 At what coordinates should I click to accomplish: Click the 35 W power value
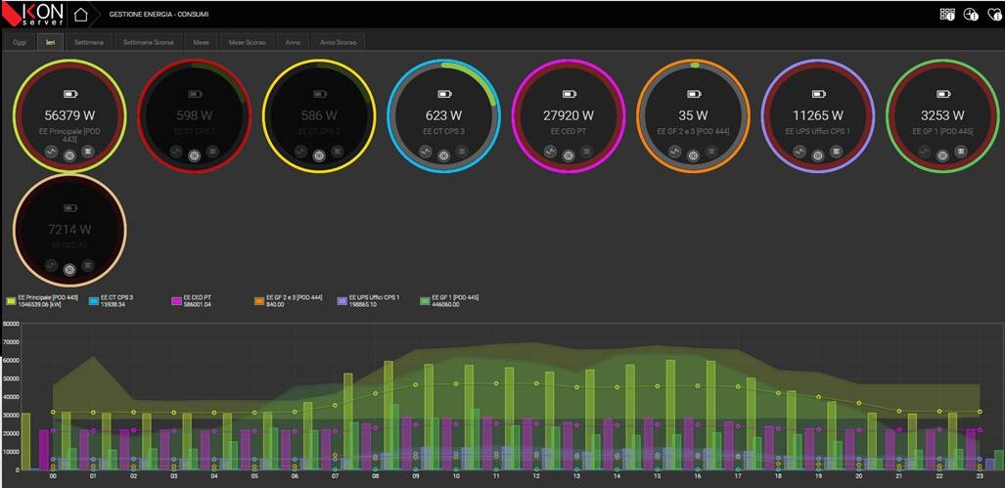[x=693, y=116]
